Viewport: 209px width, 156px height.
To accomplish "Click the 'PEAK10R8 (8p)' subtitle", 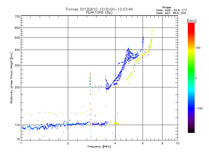I will coord(99,12).
